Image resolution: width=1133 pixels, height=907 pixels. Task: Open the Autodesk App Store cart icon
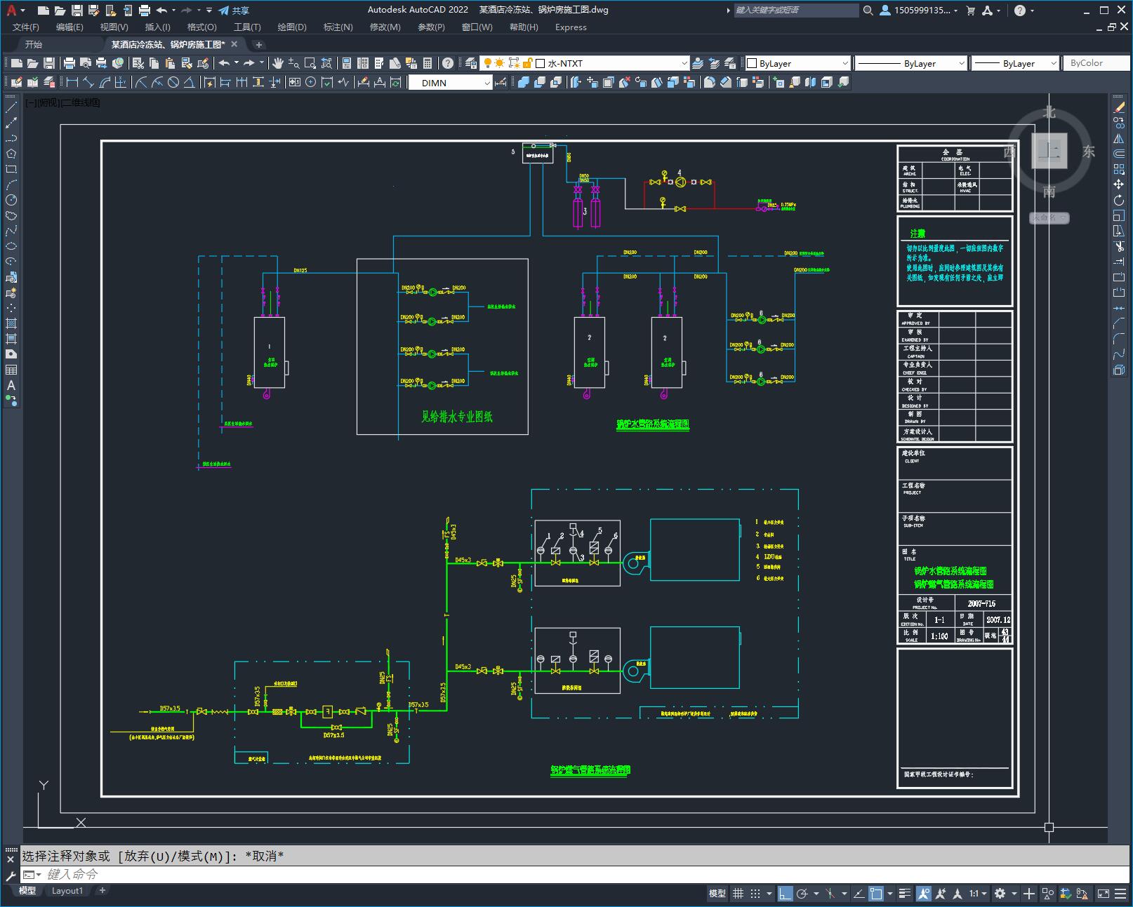coord(971,11)
